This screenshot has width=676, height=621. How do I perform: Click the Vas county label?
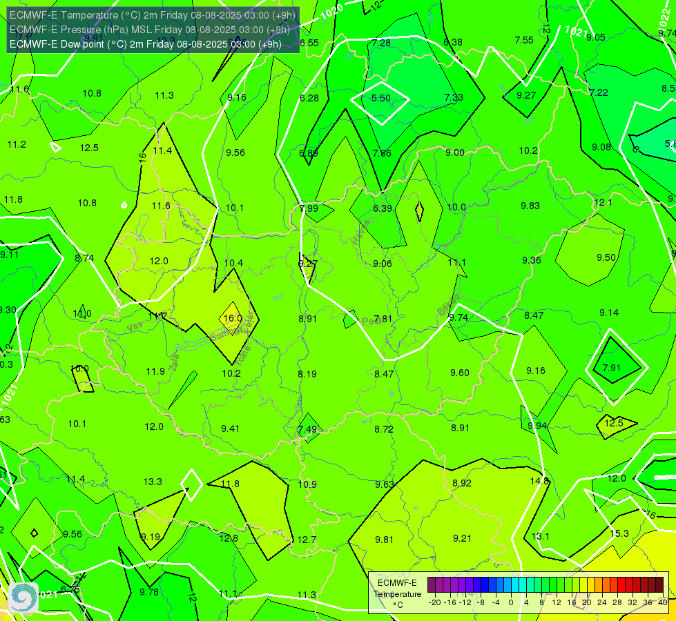(x=135, y=328)
